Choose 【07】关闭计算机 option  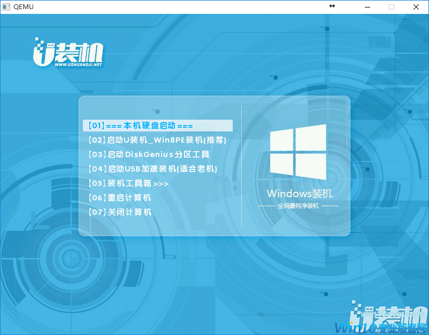[x=119, y=213]
